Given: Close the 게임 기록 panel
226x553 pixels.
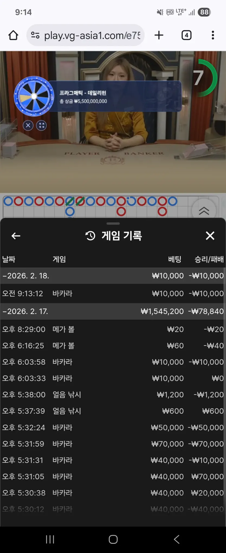Looking at the screenshot, I should click(x=210, y=236).
